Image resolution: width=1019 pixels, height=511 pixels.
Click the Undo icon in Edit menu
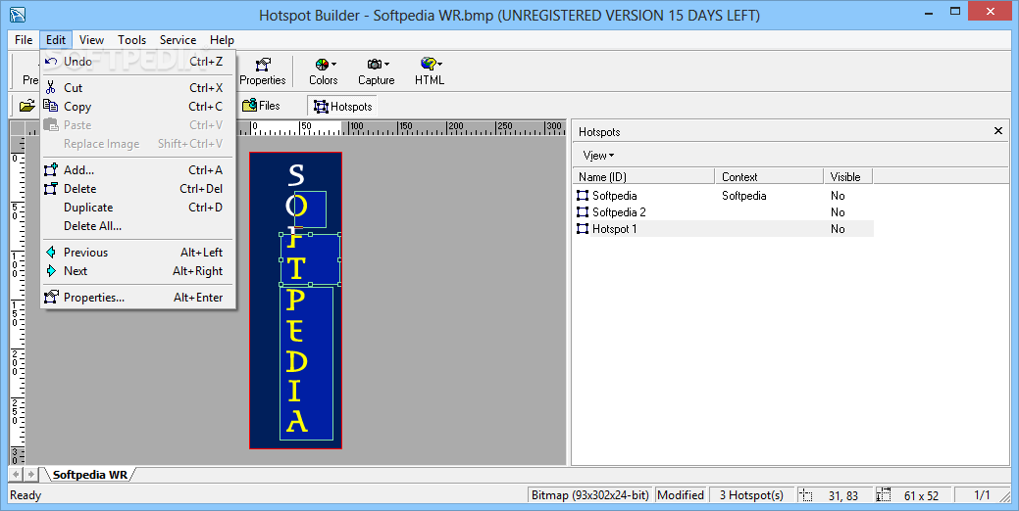coord(51,62)
